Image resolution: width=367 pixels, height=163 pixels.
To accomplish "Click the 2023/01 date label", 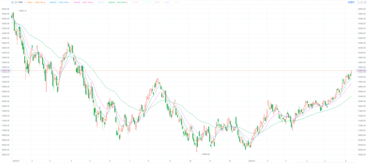I will (251, 161).
